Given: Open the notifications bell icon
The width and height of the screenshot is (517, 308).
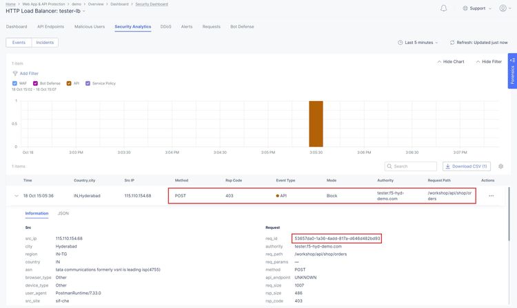Looking at the screenshot, I should tap(443, 8).
